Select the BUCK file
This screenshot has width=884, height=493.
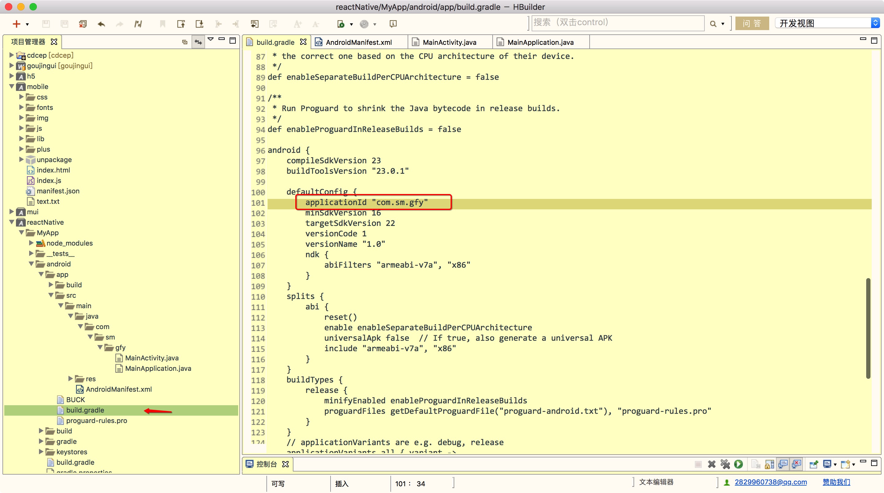coord(75,400)
